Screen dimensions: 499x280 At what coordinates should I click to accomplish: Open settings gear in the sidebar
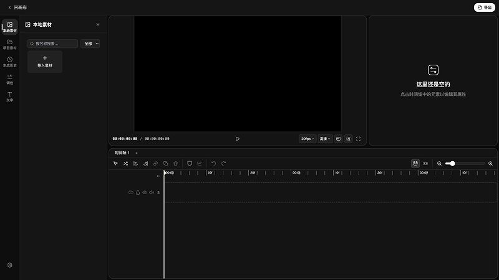pos(9,265)
